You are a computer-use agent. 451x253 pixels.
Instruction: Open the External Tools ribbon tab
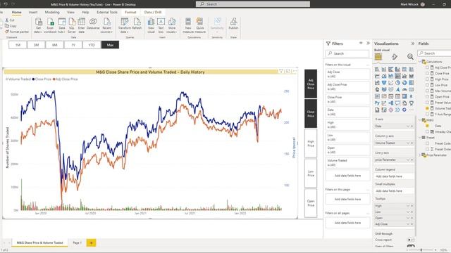(107, 13)
